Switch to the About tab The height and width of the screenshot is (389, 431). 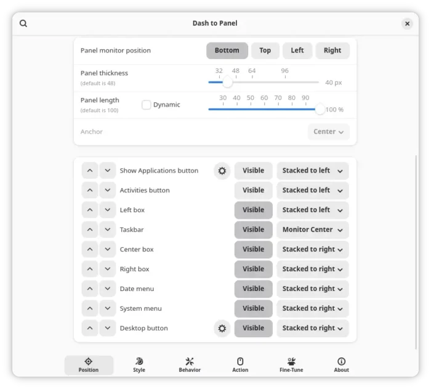(341, 365)
